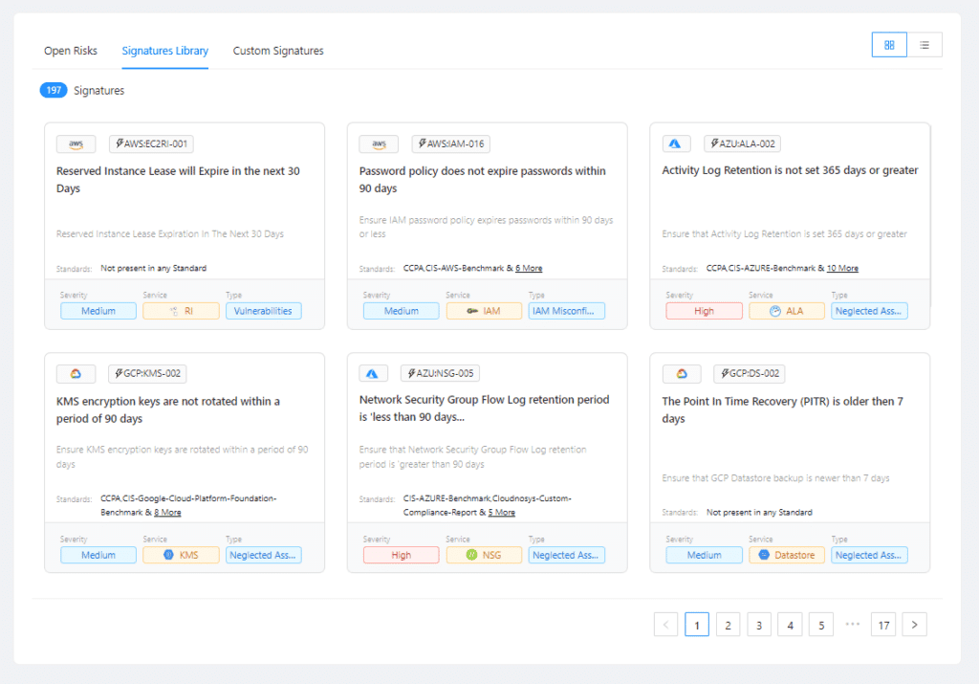Image resolution: width=979 pixels, height=684 pixels.
Task: Select the Signatures Library tab
Action: click(164, 51)
